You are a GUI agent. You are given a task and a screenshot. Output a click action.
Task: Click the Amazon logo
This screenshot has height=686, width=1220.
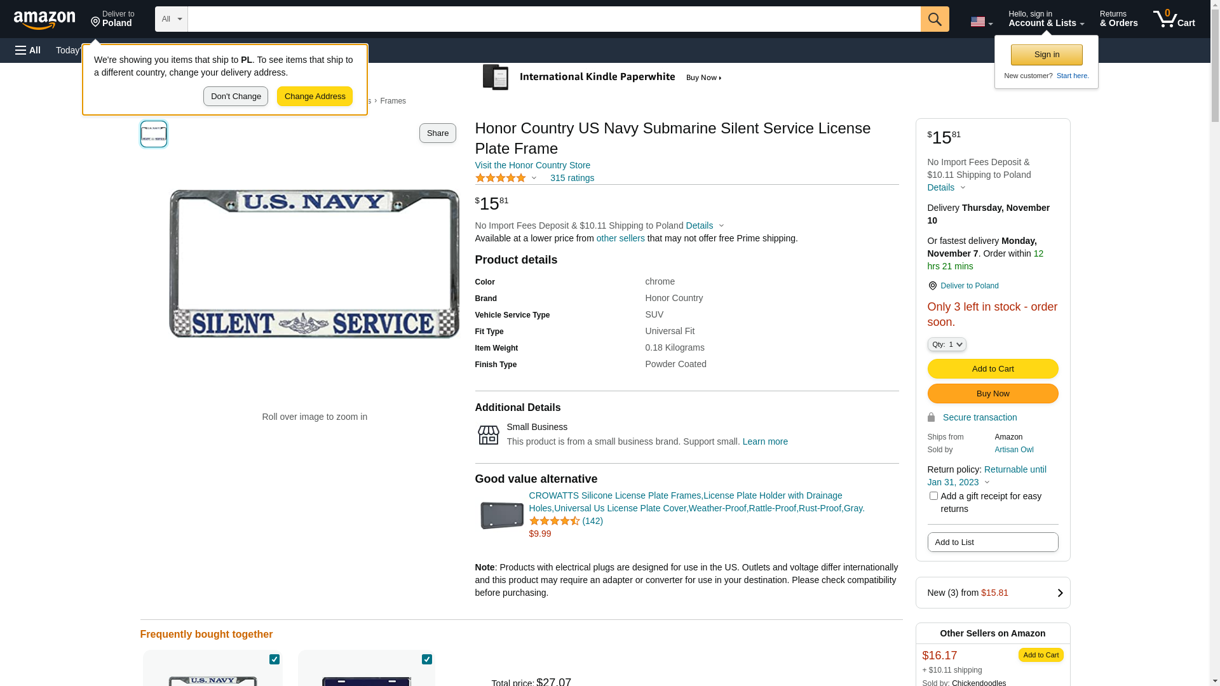pyautogui.click(x=44, y=20)
